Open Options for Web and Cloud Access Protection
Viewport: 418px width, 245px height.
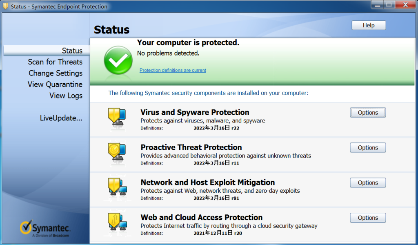coord(367,218)
